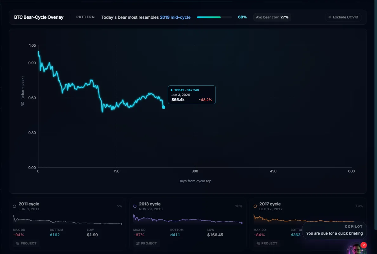The width and height of the screenshot is (377, 254).
Task: Toggle the 2017 cycle circle indicator
Action: pos(255,206)
